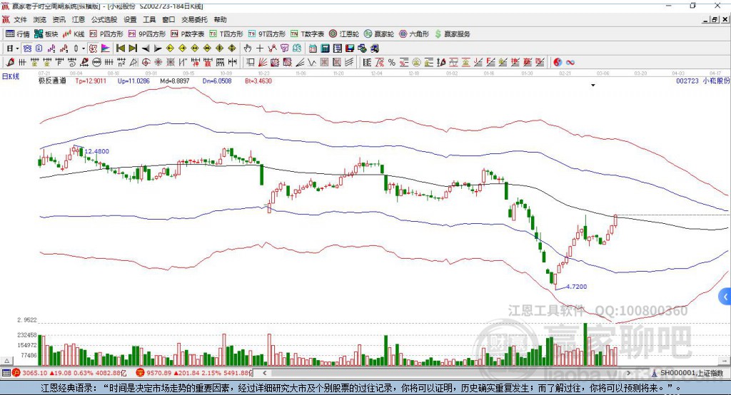The height and width of the screenshot is (395, 731).
Task: Click the percent retracement tool icon
Action: 392,63
